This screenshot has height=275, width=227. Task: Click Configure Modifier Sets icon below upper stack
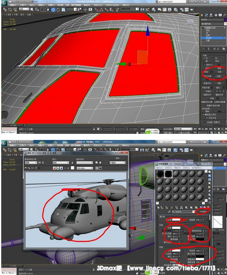(224, 49)
